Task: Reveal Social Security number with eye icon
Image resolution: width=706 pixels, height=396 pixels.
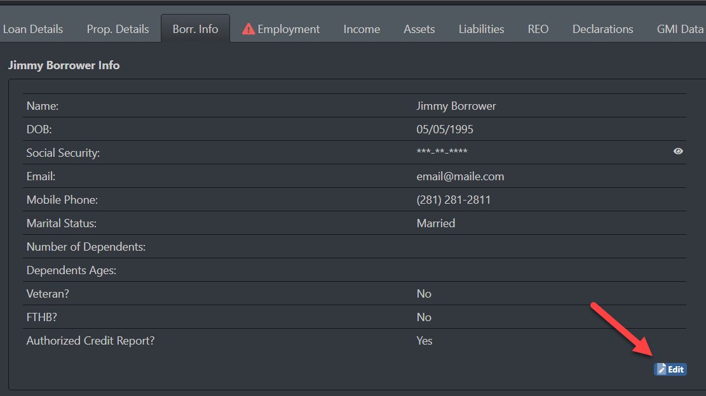Action: [678, 152]
